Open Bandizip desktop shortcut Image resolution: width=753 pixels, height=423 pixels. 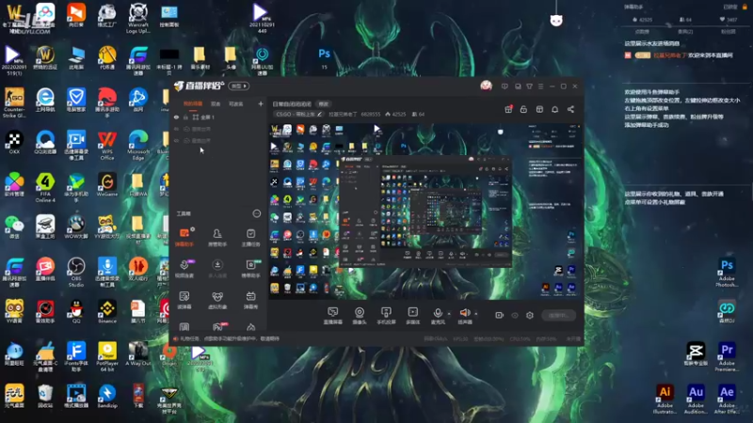pos(107,396)
